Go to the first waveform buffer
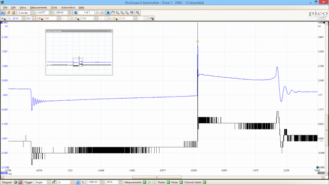 coord(75,13)
